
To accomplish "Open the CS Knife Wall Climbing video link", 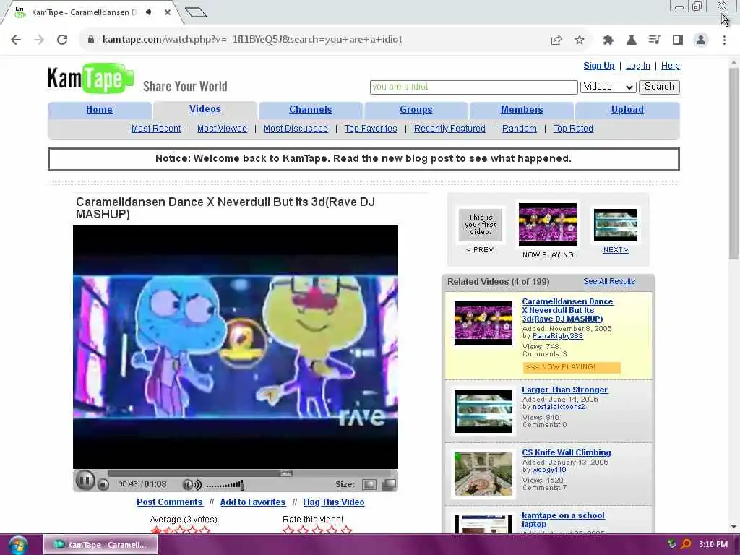I will (x=567, y=452).
